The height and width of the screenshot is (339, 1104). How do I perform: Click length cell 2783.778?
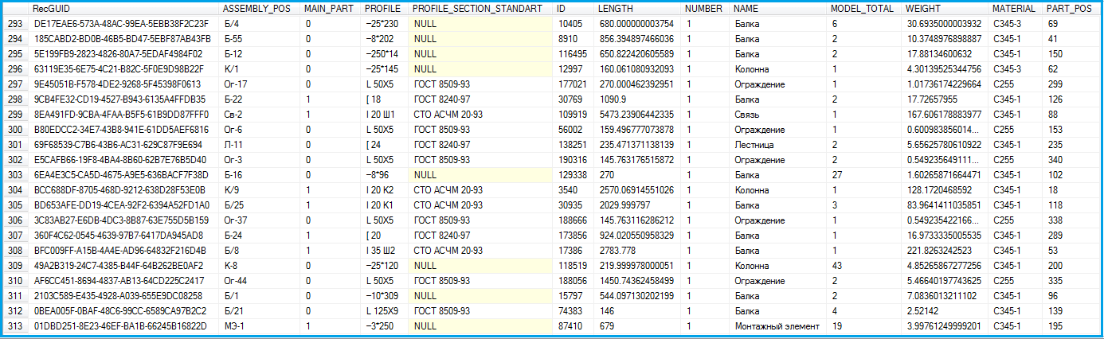(638, 251)
